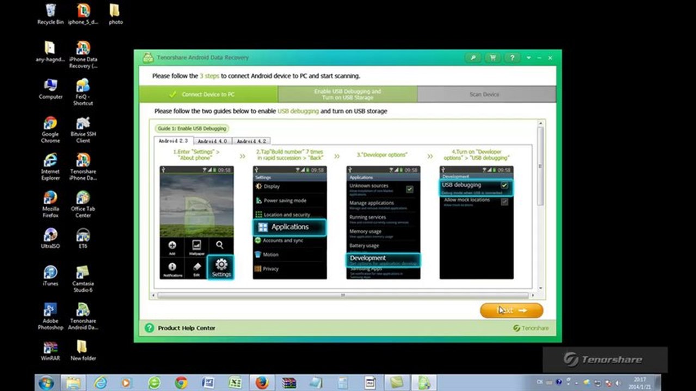Switch to the Android 2.3 tab
The width and height of the screenshot is (696, 391).
pos(173,141)
